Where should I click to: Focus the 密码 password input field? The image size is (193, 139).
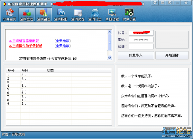[x=141, y=40]
